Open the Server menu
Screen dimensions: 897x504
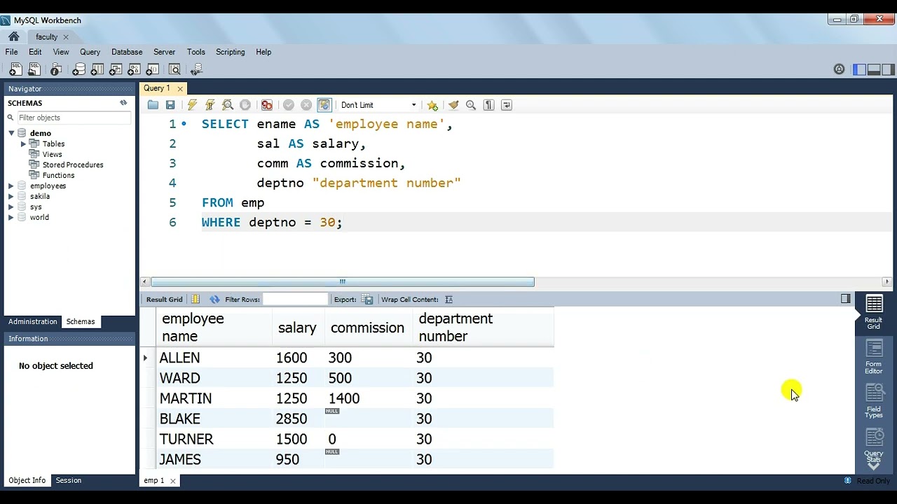(164, 52)
